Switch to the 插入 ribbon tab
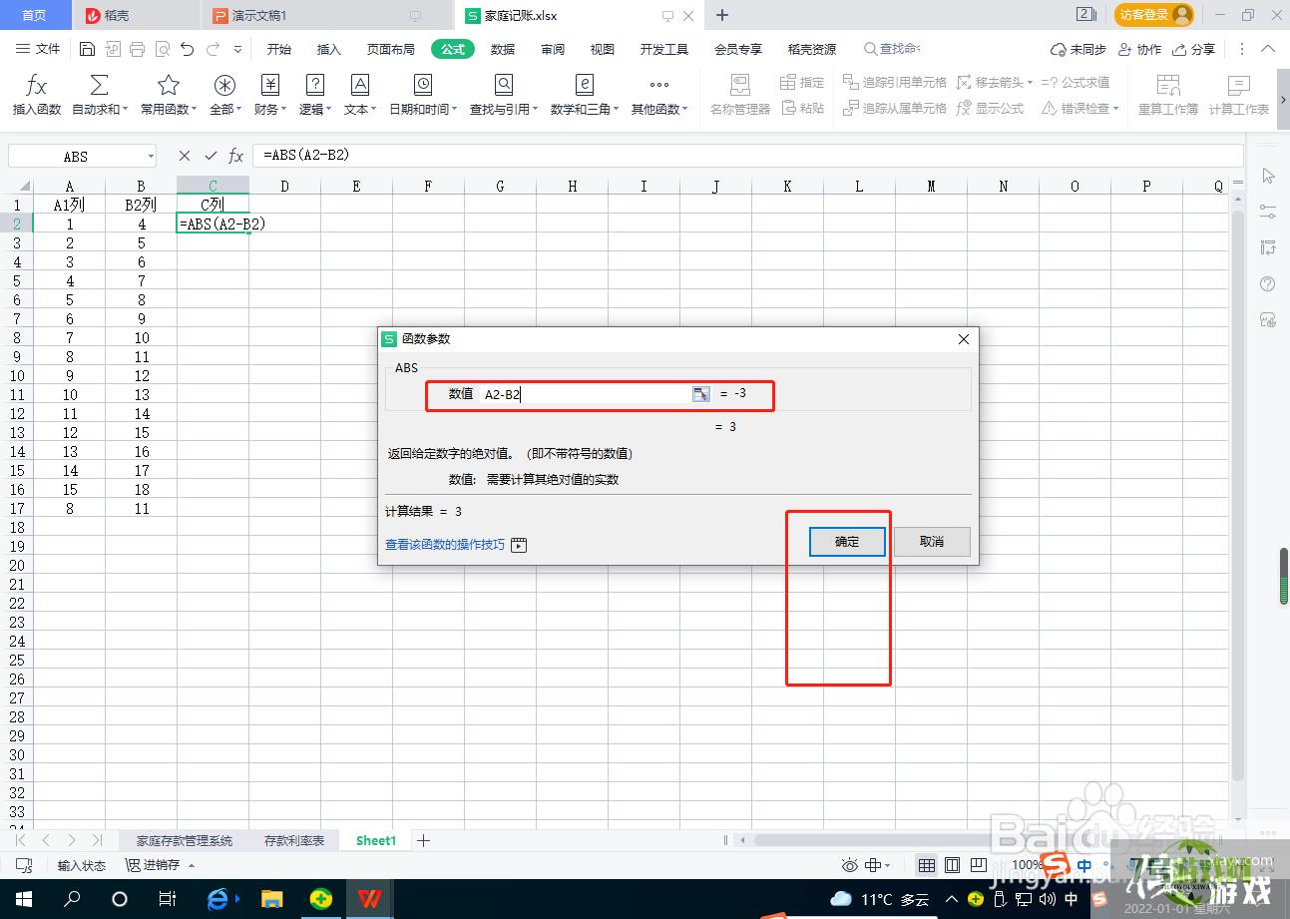Screen dimensions: 1290x919 (328, 49)
